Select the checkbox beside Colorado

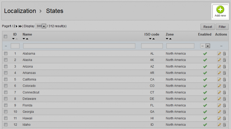6,86
